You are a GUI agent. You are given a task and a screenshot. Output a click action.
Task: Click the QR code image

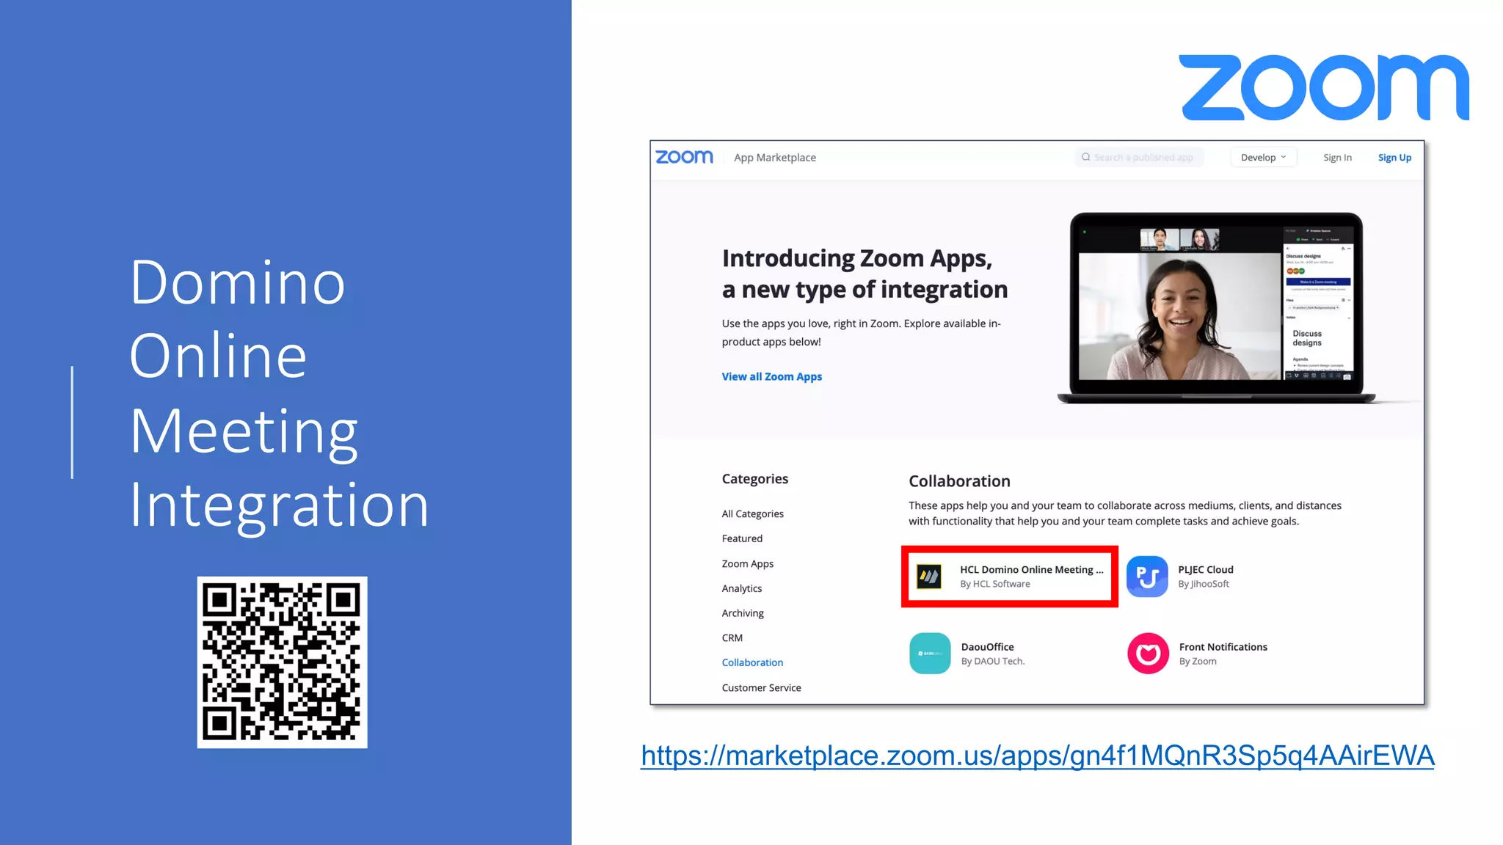point(282,662)
